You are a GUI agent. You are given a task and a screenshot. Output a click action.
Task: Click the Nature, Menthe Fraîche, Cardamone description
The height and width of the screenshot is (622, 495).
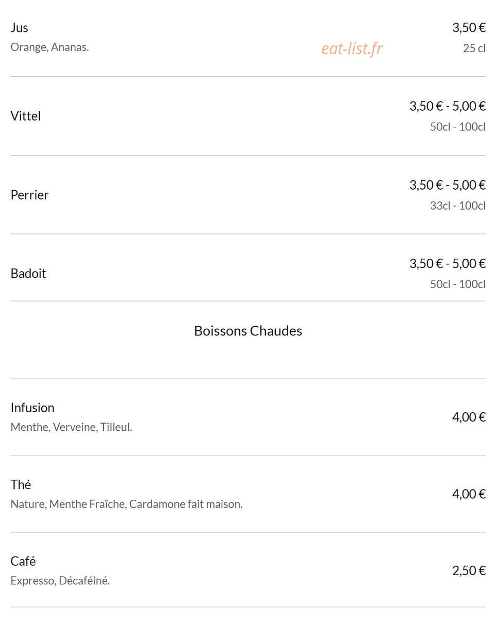(126, 504)
